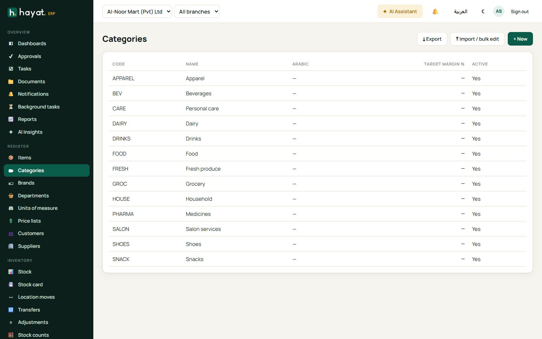Sort by the Name column header
The height and width of the screenshot is (339, 542).
coord(192,64)
